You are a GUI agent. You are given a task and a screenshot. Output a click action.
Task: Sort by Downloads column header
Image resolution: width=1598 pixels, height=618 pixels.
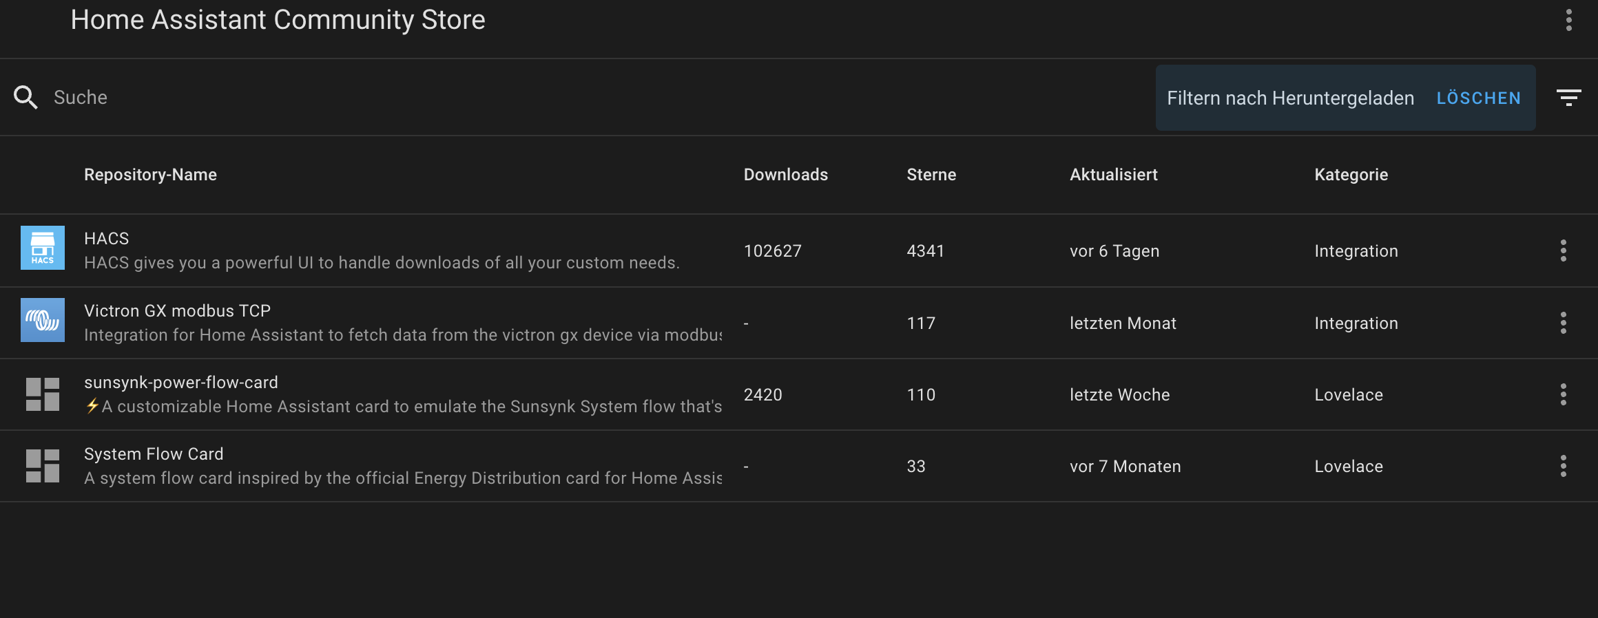coord(785,175)
